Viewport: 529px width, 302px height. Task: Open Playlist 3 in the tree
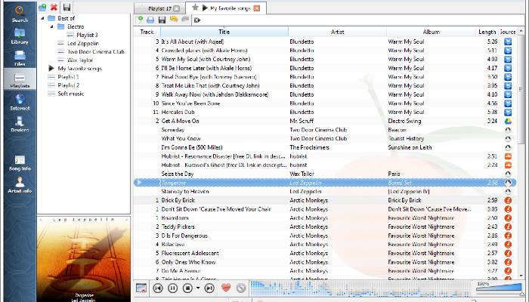[87, 35]
